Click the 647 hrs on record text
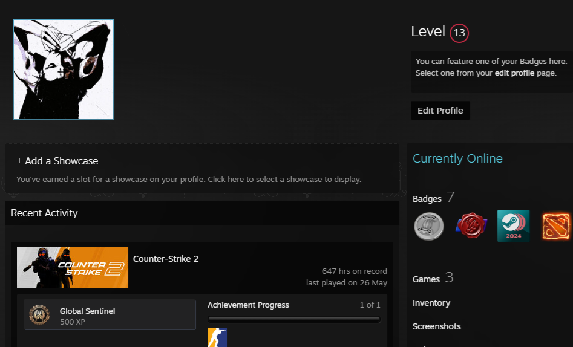573x347 pixels. [354, 271]
